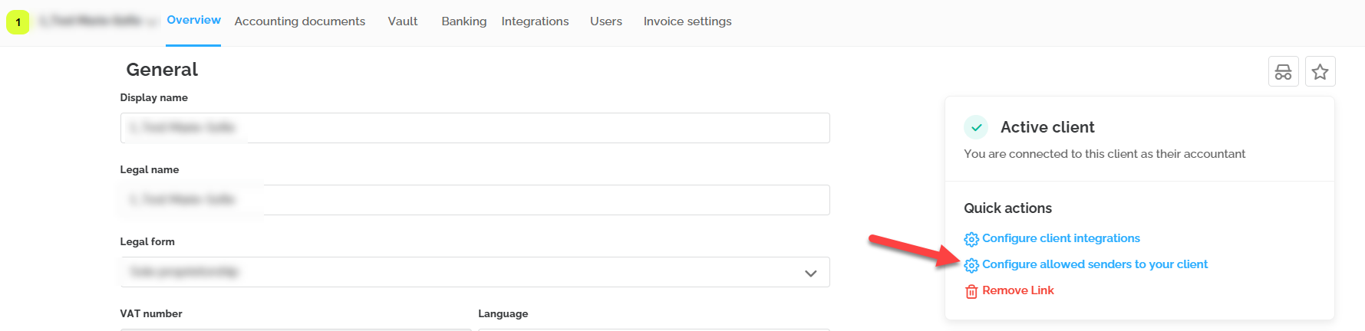Click the Legal form chevron arrow
The height and width of the screenshot is (331, 1365).
(x=810, y=274)
